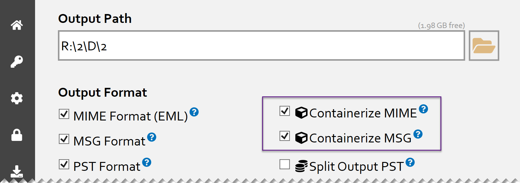Open the gear settings sidebar icon
Viewport: 520px width, 183px height.
(17, 98)
